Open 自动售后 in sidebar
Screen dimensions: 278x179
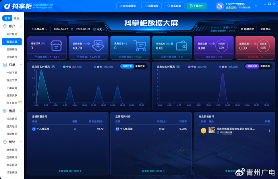12,134
